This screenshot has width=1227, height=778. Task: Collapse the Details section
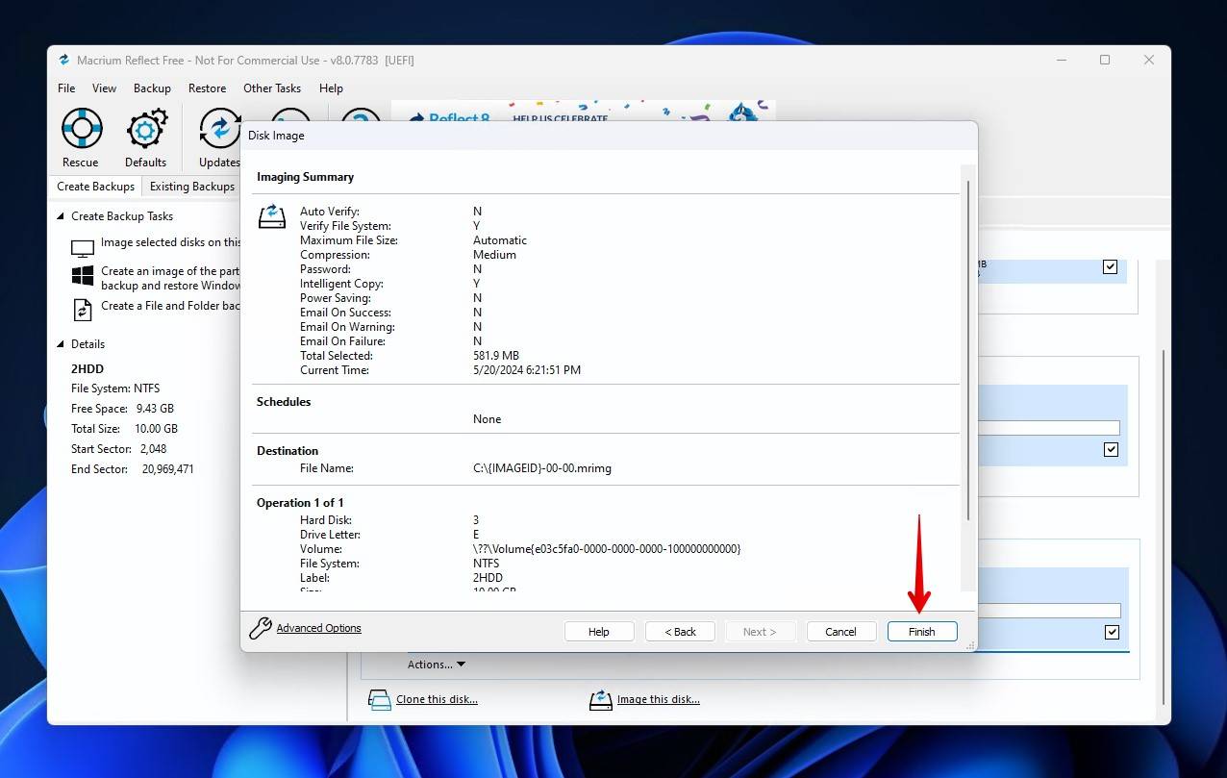61,344
